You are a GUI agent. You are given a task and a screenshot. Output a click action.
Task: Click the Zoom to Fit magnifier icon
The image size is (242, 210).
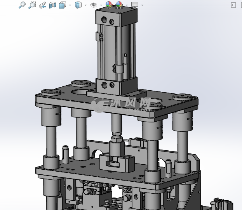tap(22, 5)
